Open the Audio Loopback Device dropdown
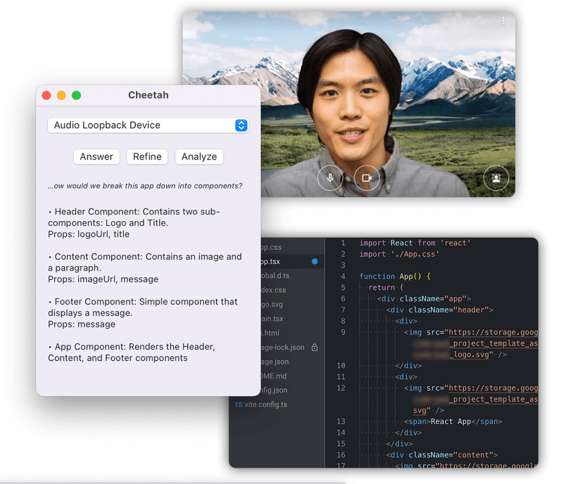The height and width of the screenshot is (484, 579). pyautogui.click(x=147, y=125)
